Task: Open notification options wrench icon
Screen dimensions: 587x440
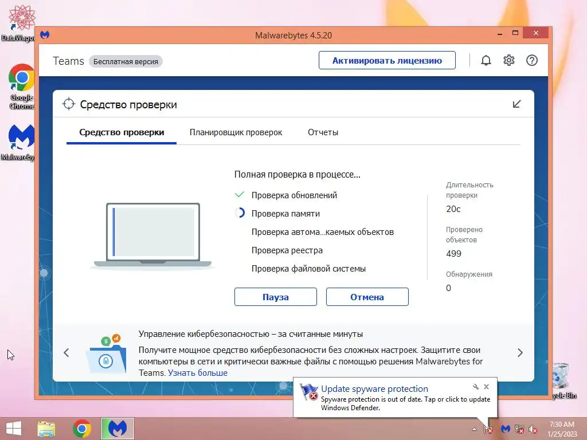Action: coord(475,387)
